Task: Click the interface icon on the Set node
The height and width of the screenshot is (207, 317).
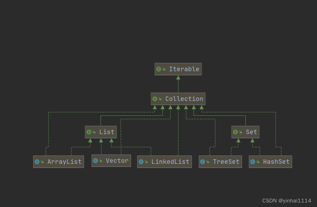Action: (235, 132)
